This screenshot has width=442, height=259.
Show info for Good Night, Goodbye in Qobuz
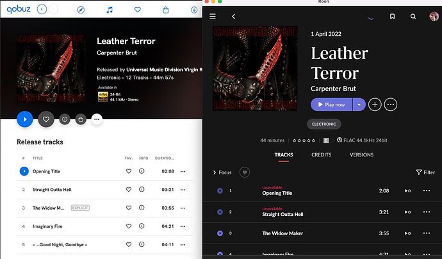point(142,244)
